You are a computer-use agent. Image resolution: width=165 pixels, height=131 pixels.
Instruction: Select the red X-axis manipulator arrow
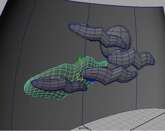tap(93, 74)
